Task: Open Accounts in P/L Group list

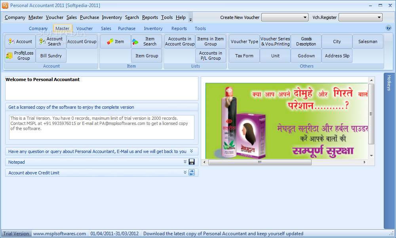Action: pos(210,56)
